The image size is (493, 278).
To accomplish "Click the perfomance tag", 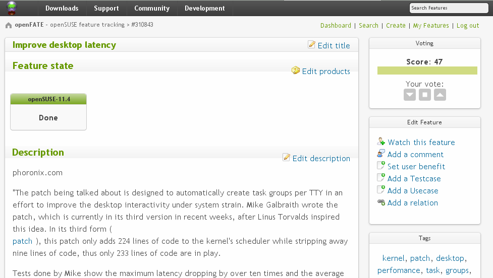I will coord(398,270).
